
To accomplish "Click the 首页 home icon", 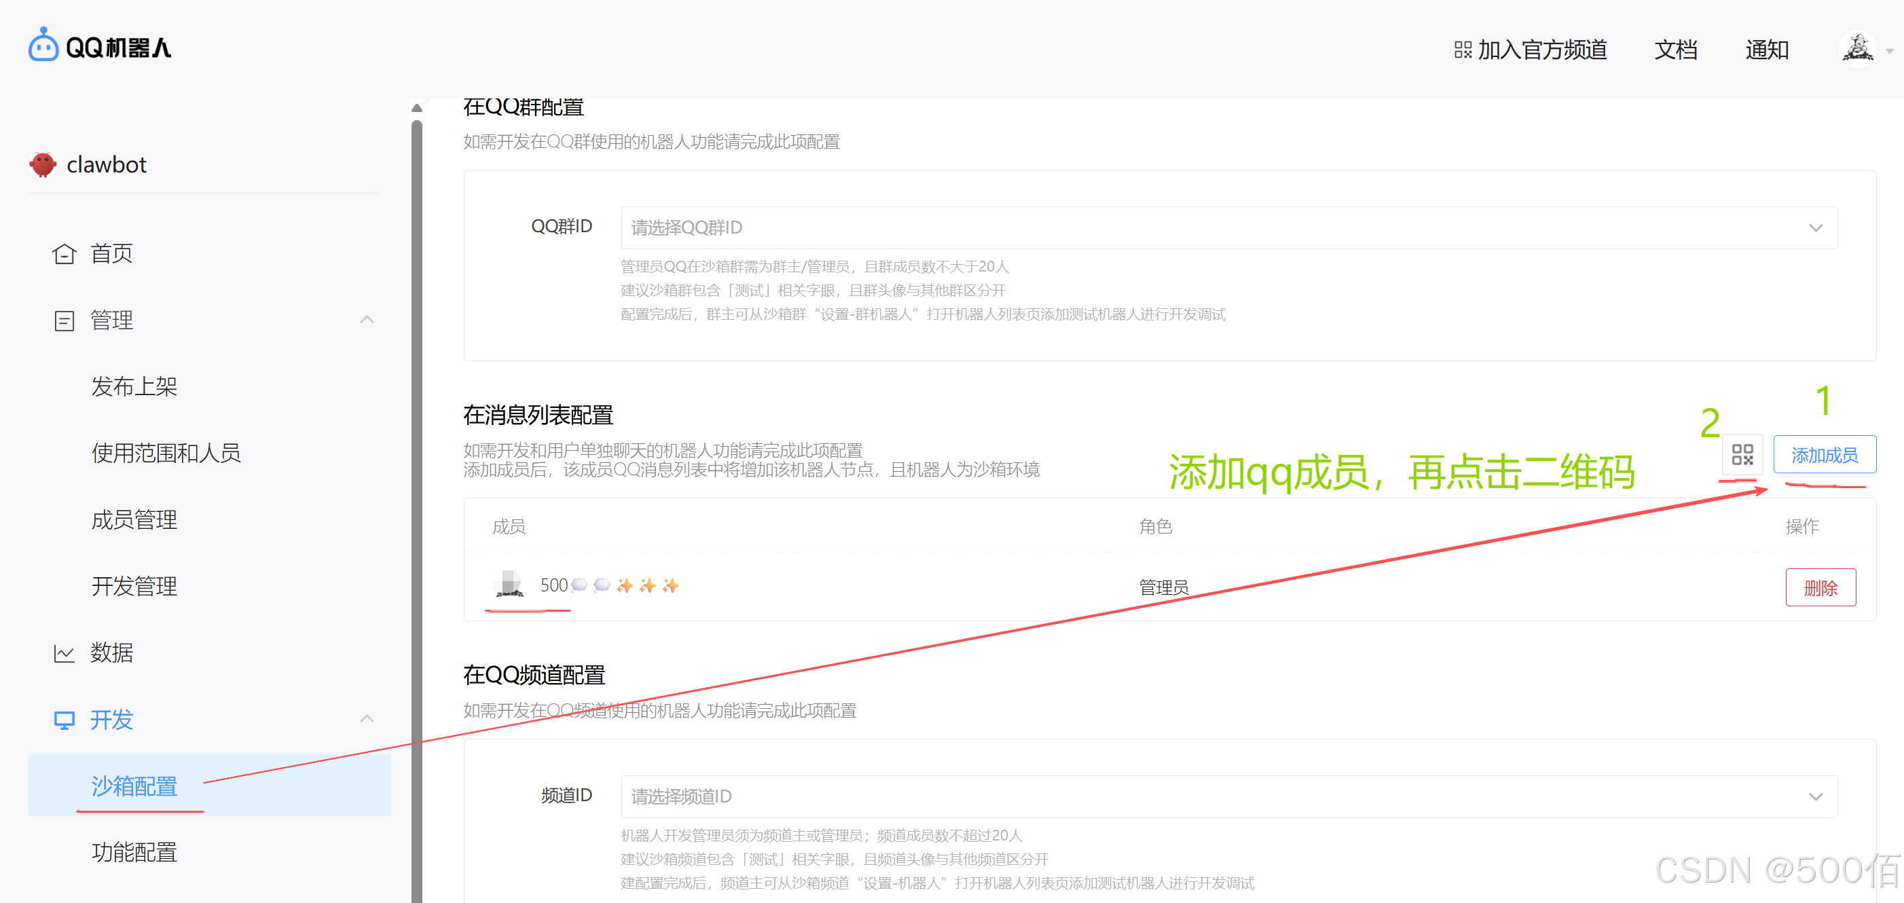I will click(65, 253).
